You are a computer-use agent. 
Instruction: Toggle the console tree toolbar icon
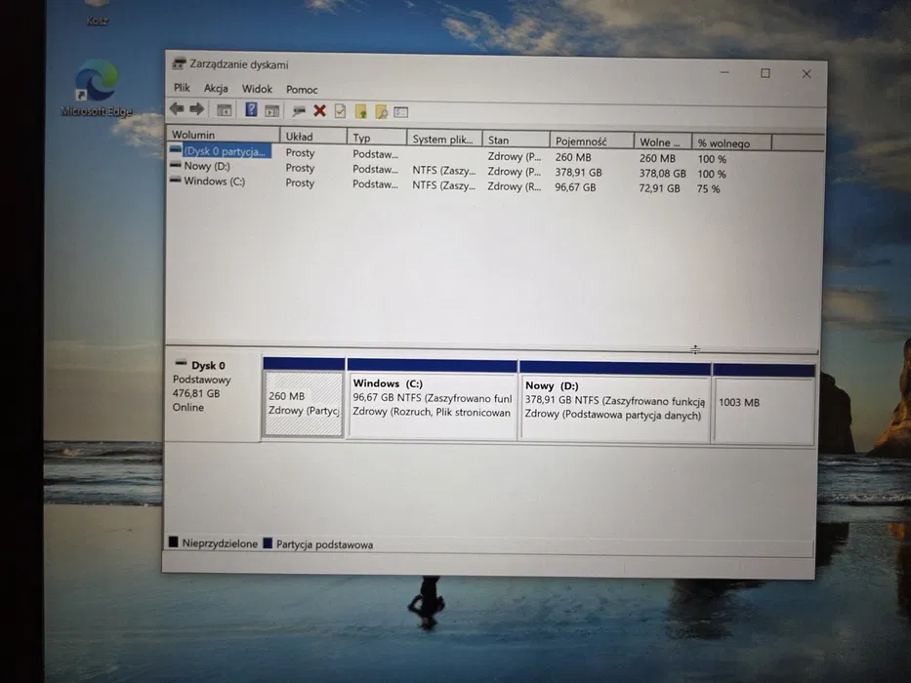(x=225, y=109)
